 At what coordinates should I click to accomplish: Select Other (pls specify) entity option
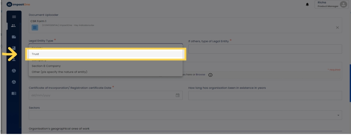click(x=59, y=72)
